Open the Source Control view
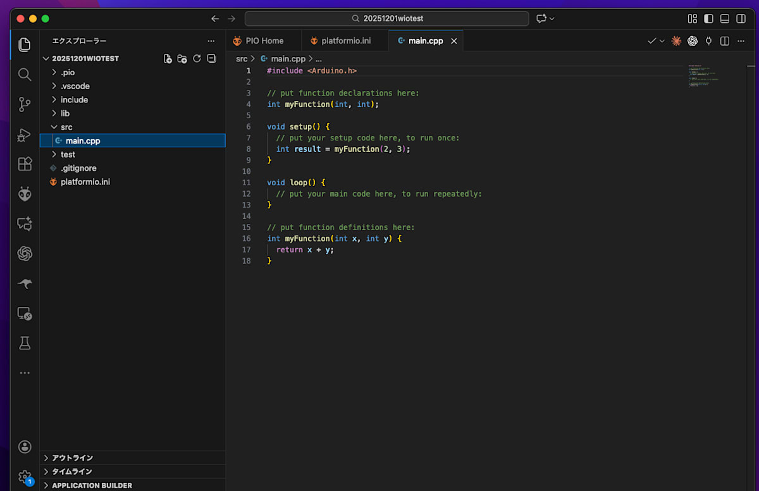The image size is (759, 491). (x=25, y=104)
